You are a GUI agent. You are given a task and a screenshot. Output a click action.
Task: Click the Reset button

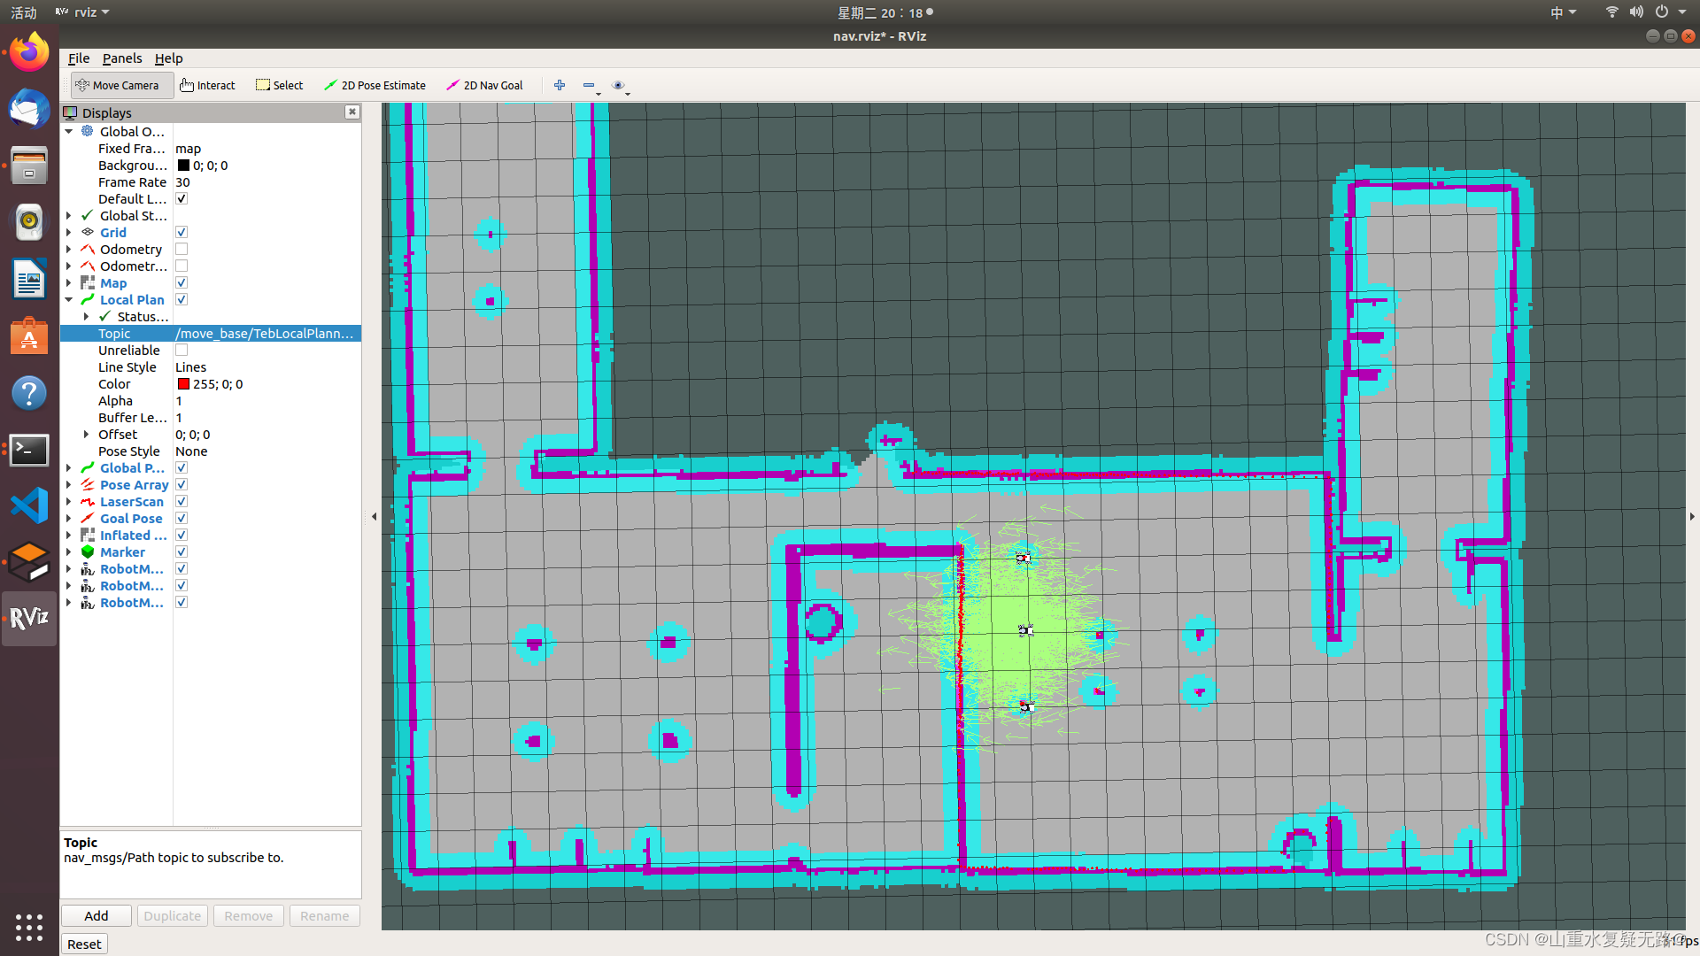84,944
